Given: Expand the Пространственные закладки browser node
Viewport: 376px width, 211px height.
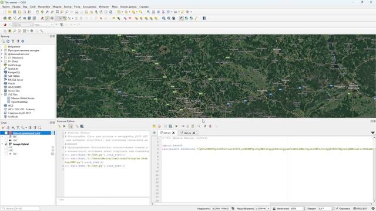Looking at the screenshot, I should 2,50.
